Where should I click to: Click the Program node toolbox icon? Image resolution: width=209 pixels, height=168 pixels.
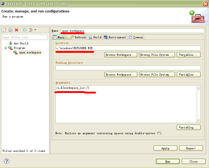pos(11,48)
